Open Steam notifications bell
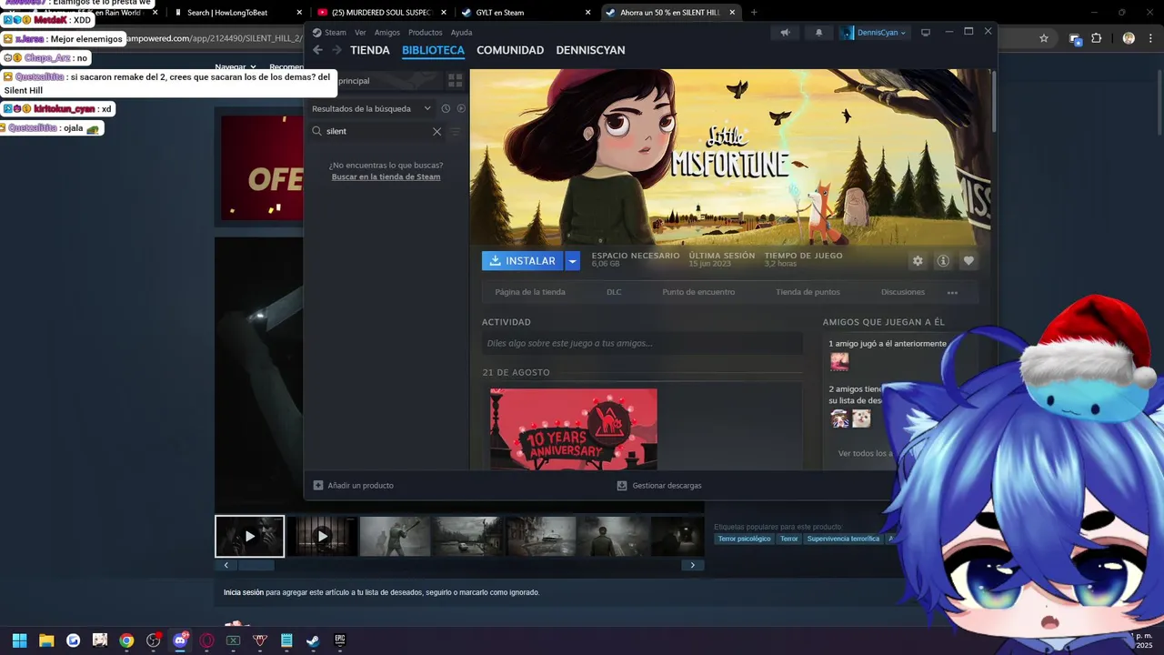This screenshot has width=1164, height=655. (818, 33)
